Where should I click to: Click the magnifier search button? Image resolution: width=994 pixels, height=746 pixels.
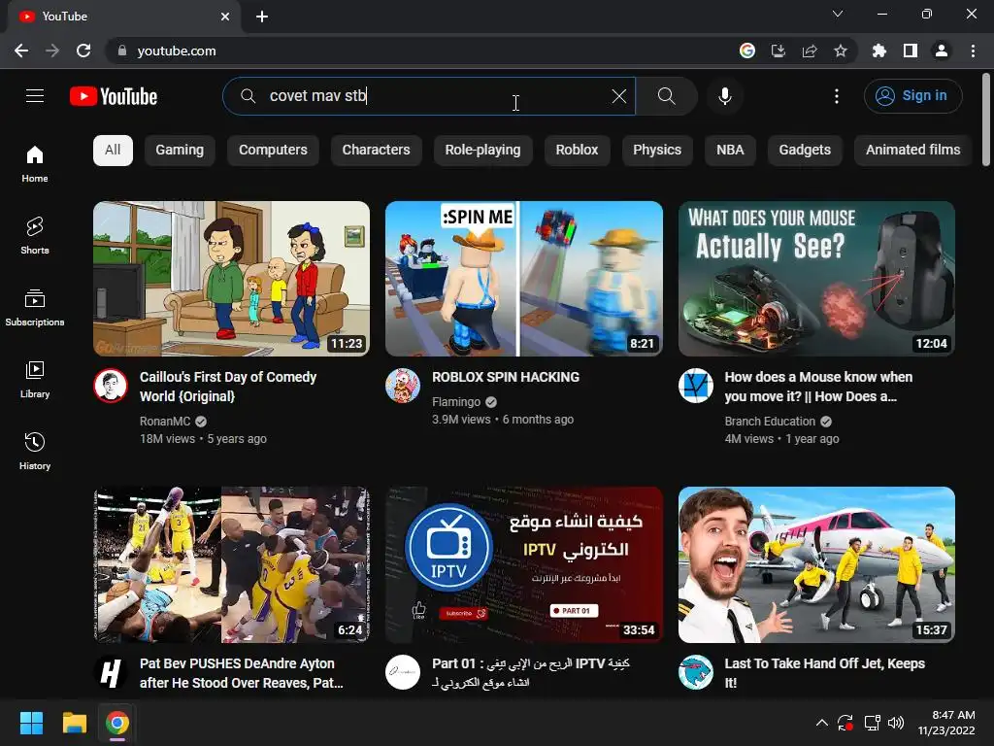[x=666, y=96]
